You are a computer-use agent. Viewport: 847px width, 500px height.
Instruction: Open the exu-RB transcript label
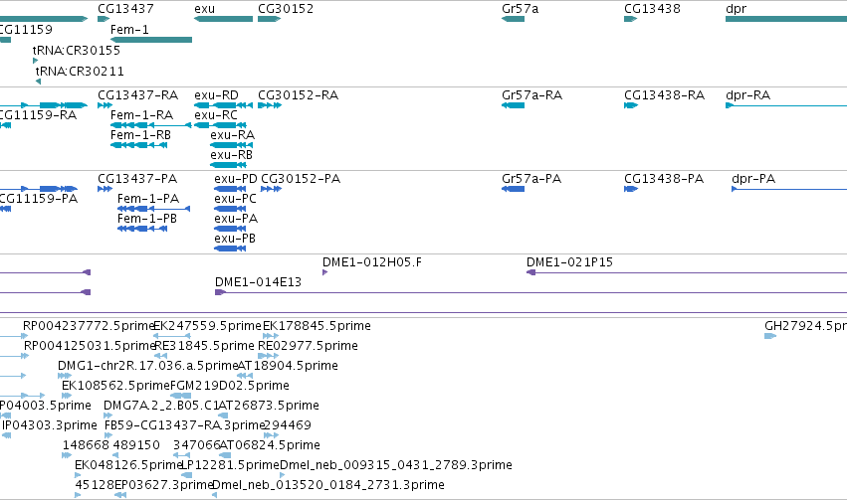click(x=231, y=155)
